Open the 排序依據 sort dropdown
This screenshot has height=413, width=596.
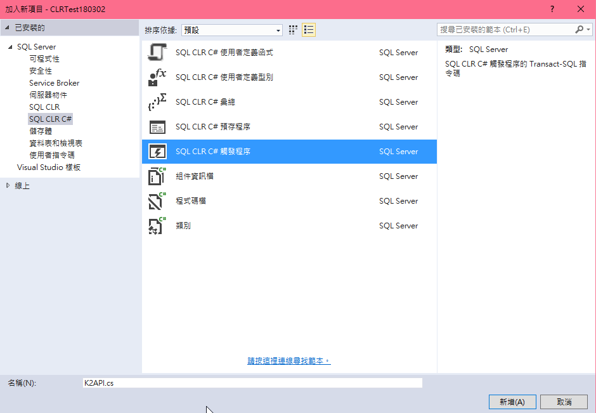click(x=232, y=30)
